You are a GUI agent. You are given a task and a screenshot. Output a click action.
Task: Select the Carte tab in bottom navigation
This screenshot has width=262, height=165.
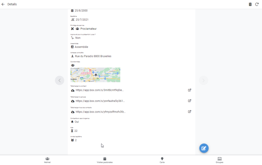click(x=162, y=160)
